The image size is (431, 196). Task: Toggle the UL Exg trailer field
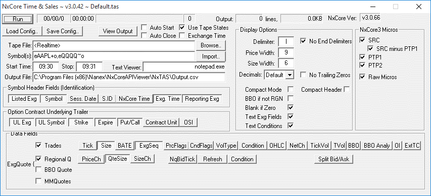click(22, 122)
